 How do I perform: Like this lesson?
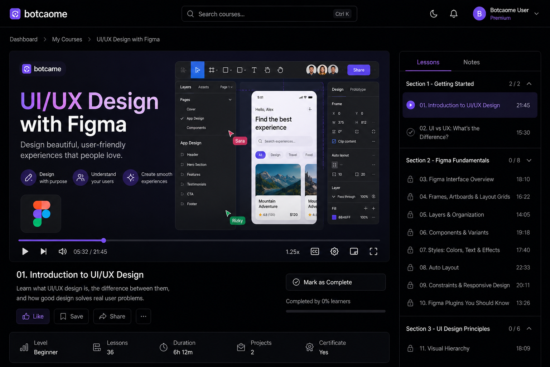tap(33, 316)
